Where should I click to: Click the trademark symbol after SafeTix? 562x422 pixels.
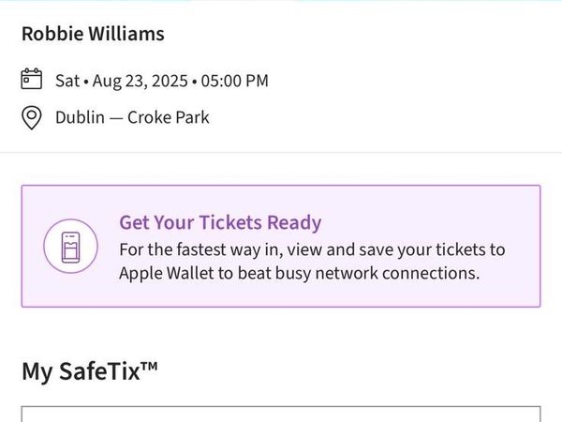pos(149,366)
